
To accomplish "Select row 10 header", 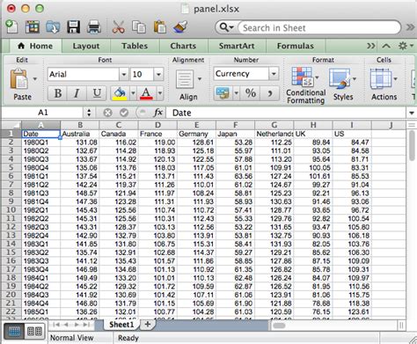I will (11, 210).
